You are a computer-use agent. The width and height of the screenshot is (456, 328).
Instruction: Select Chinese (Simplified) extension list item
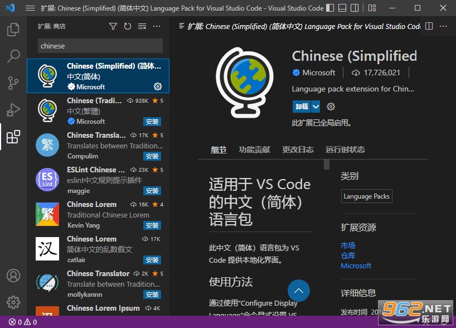98,76
